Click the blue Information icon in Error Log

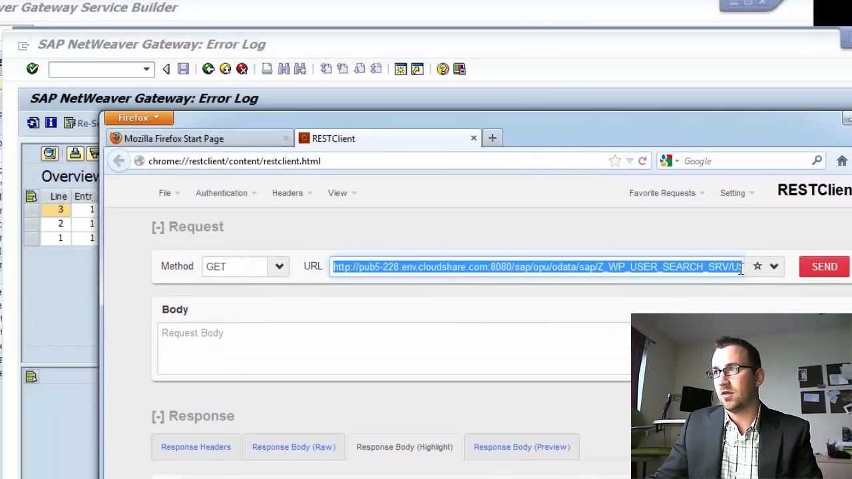(x=51, y=122)
